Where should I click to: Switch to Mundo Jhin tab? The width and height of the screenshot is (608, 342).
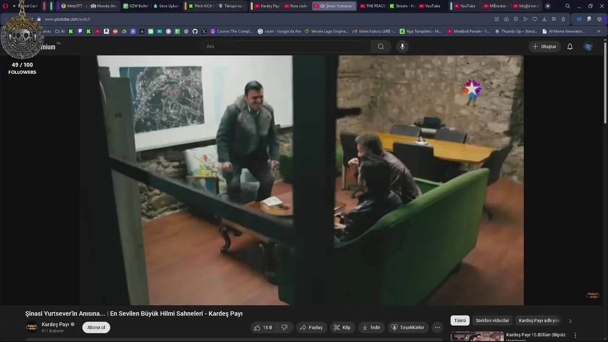(104, 6)
